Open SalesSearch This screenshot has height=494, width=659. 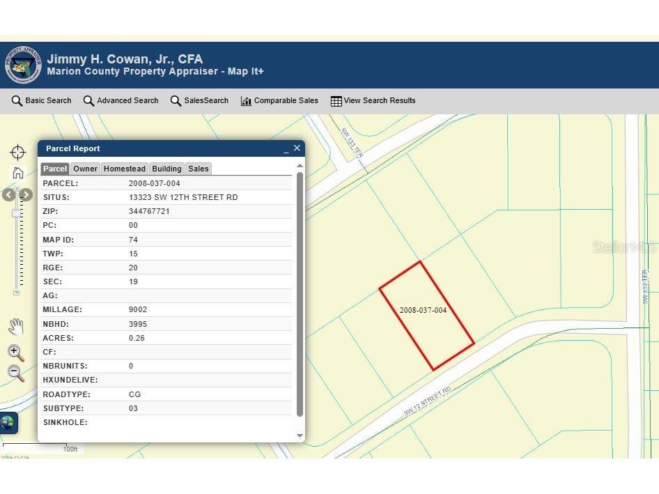(x=199, y=101)
